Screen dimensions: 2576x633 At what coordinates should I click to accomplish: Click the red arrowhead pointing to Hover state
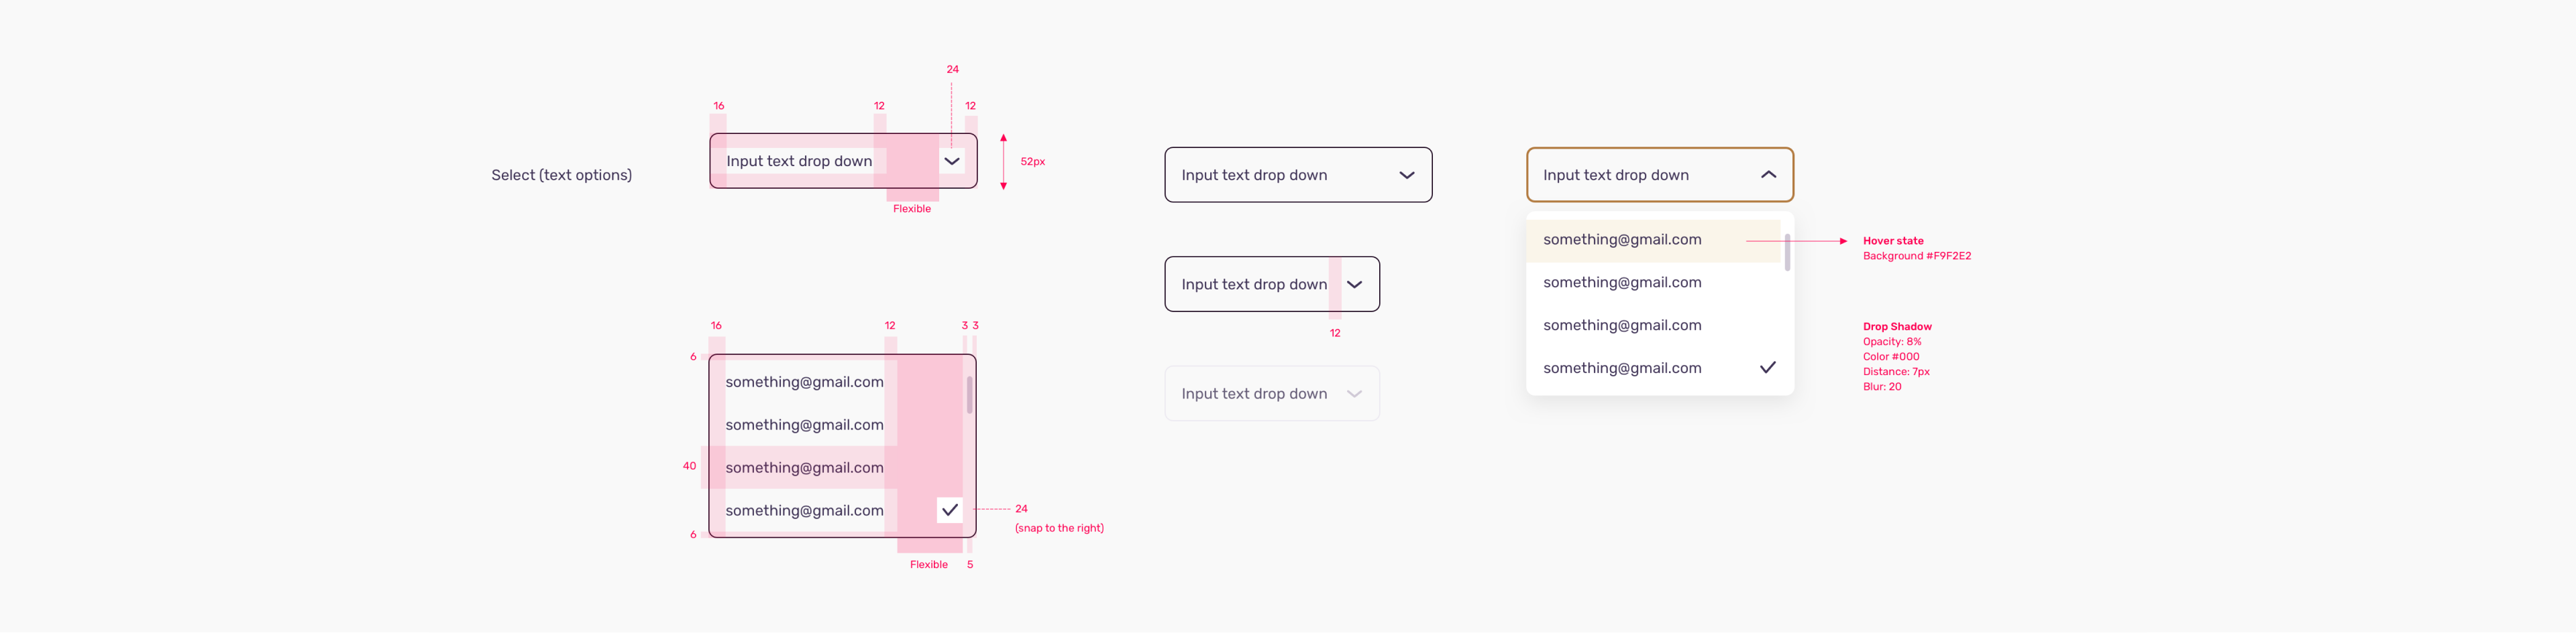[x=1843, y=242]
